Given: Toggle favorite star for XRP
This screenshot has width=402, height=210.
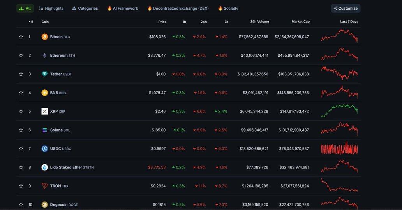Looking at the screenshot, I should [21, 111].
